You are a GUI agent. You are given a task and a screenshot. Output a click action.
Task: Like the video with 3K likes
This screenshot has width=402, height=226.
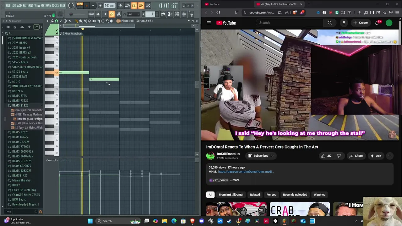click(326, 156)
